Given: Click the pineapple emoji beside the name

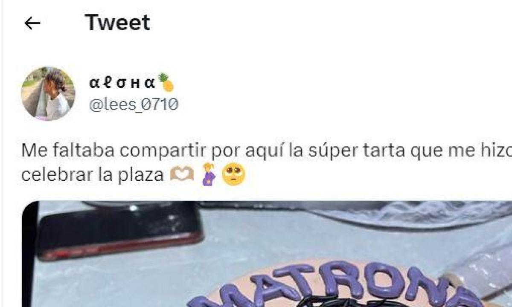Looking at the screenshot, I should [166, 82].
